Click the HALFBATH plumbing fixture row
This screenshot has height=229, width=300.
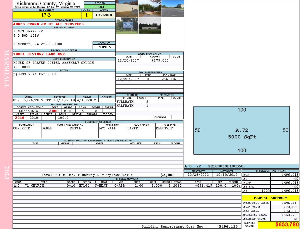(133, 106)
